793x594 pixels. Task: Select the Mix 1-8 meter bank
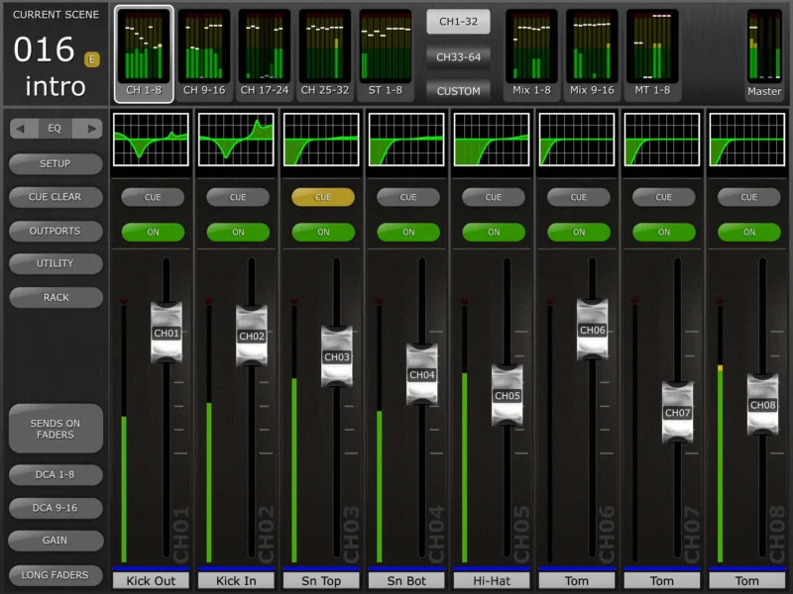click(531, 54)
